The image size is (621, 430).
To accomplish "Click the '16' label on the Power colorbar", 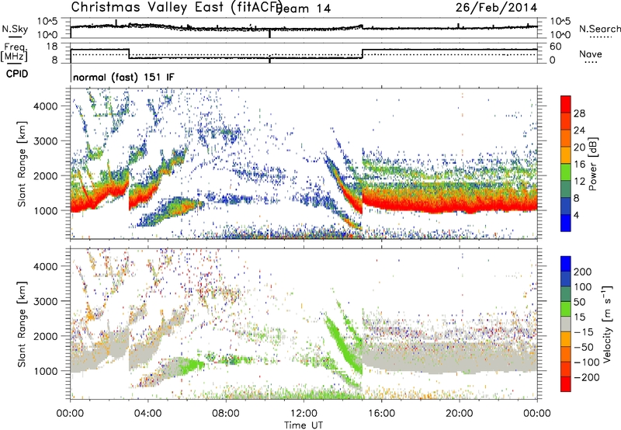I will (x=579, y=165).
